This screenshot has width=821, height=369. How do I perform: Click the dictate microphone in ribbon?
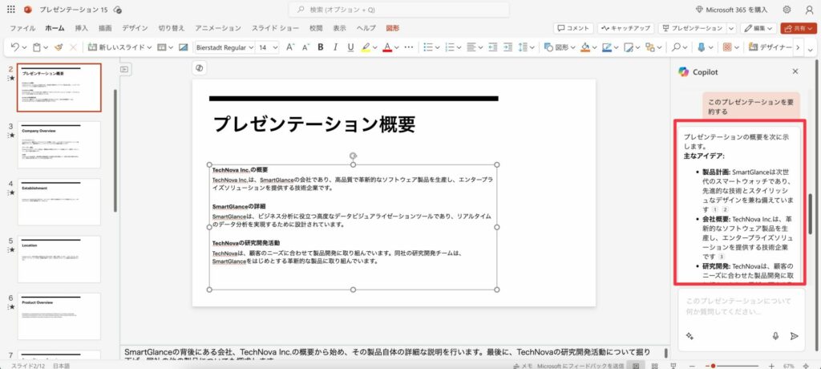(x=701, y=47)
